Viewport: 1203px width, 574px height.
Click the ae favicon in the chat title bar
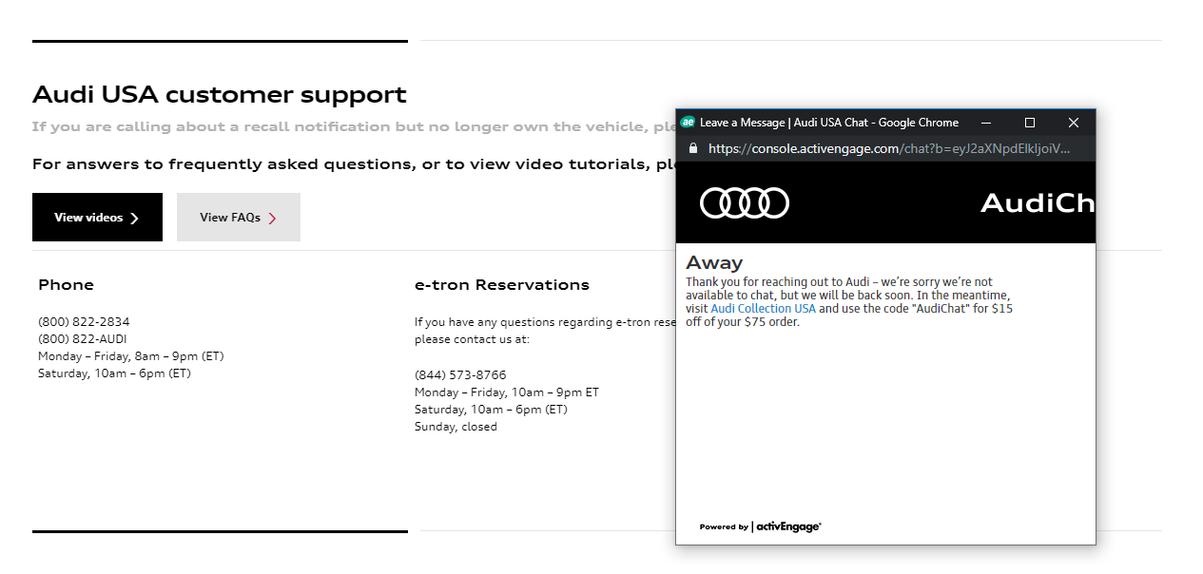[x=689, y=122]
